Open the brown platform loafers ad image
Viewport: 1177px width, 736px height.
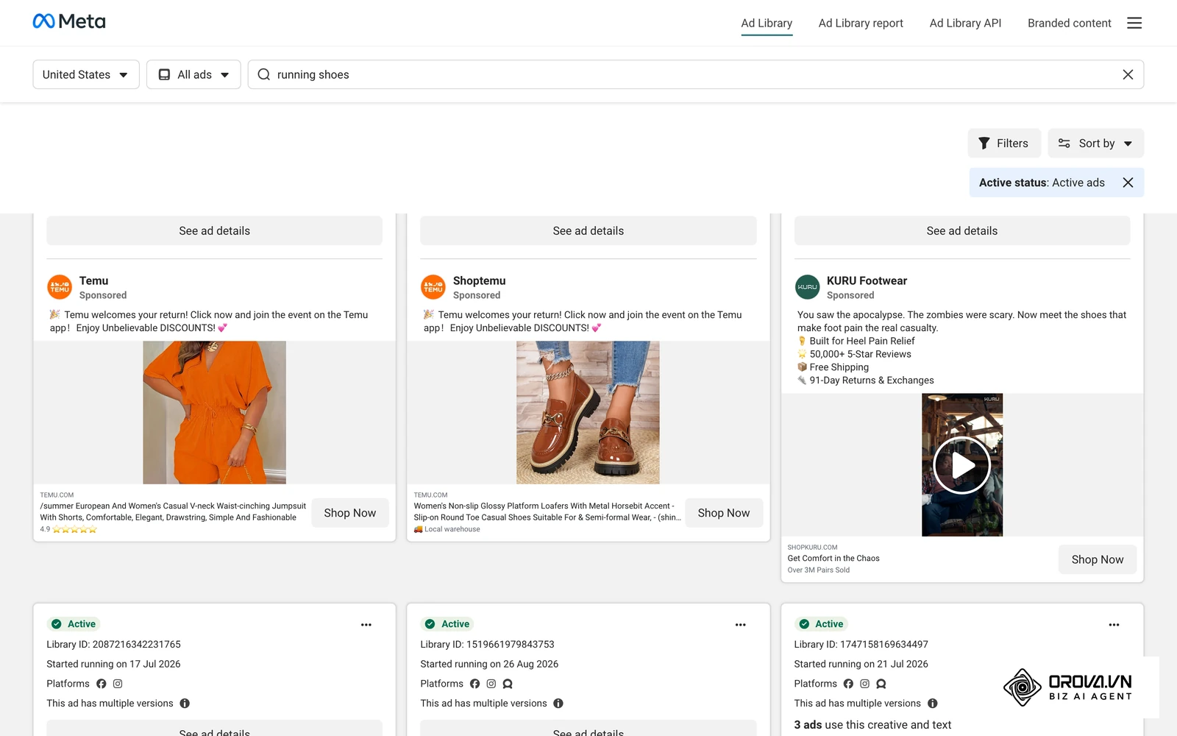588,412
